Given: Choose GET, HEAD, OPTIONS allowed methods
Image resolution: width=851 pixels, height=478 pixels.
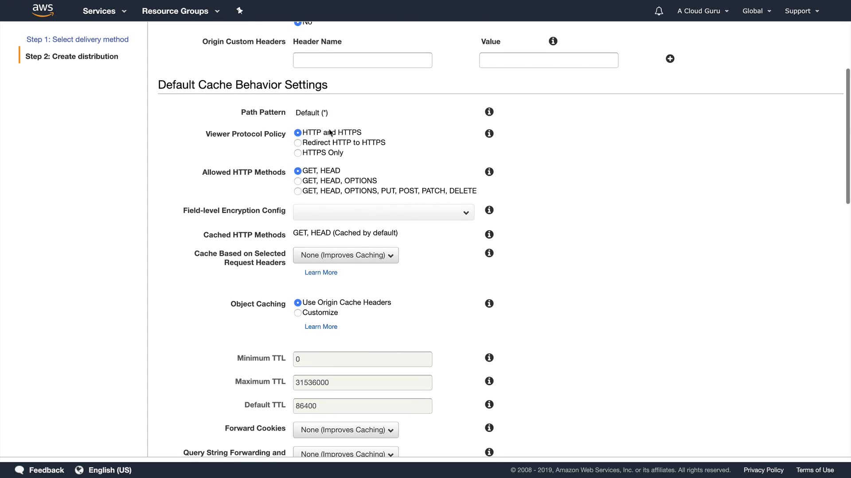Looking at the screenshot, I should 298,181.
